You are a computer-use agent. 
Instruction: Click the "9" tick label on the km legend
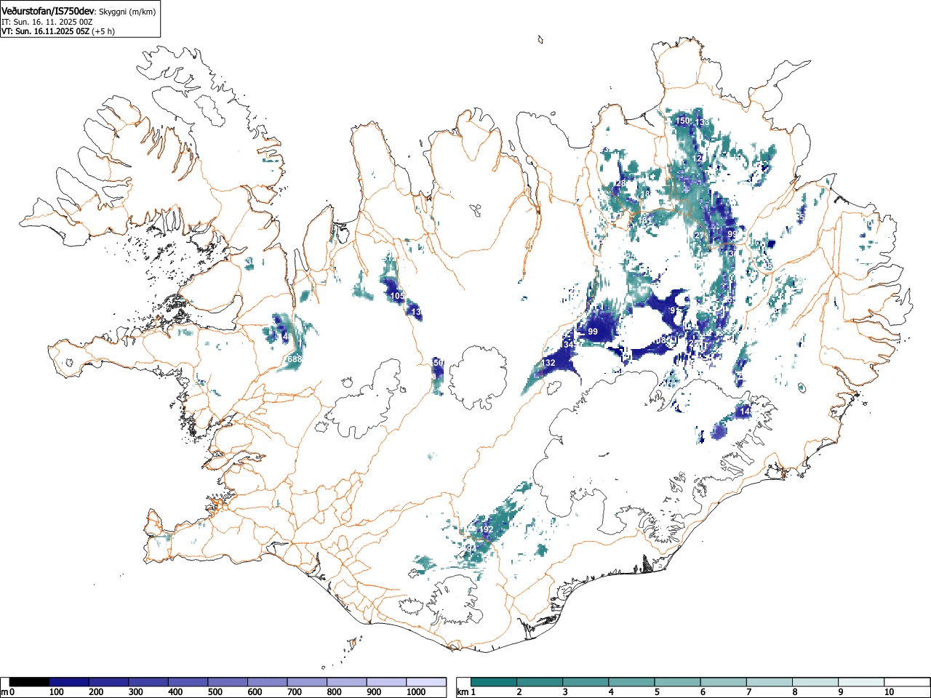(840, 692)
